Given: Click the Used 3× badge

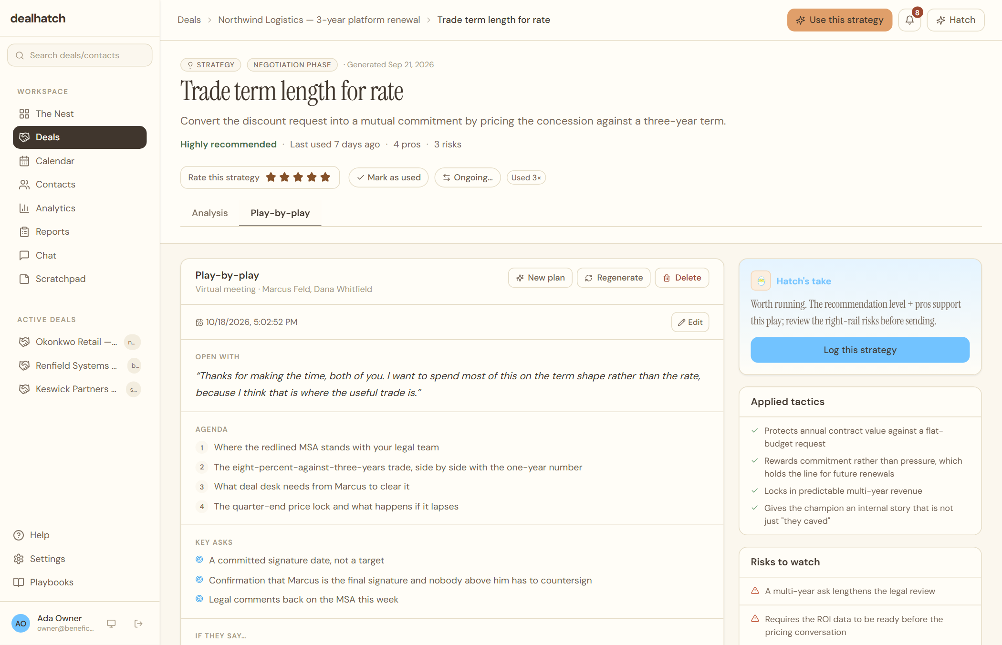Looking at the screenshot, I should coord(526,177).
